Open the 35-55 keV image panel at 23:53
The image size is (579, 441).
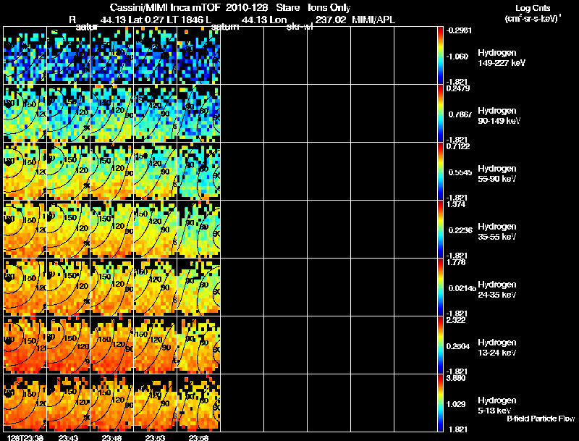point(155,229)
